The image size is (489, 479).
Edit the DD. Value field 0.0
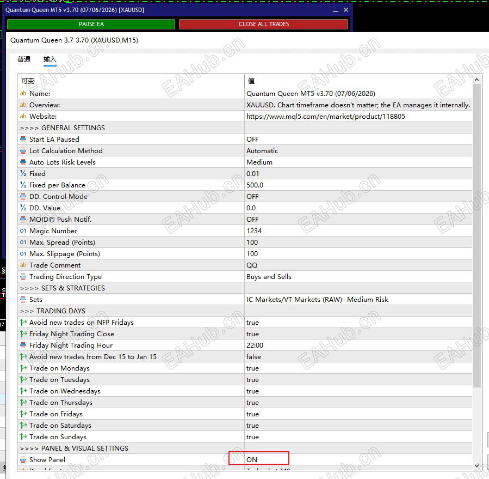[358, 208]
